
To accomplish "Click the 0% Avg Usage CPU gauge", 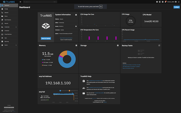I will point(131,21).
